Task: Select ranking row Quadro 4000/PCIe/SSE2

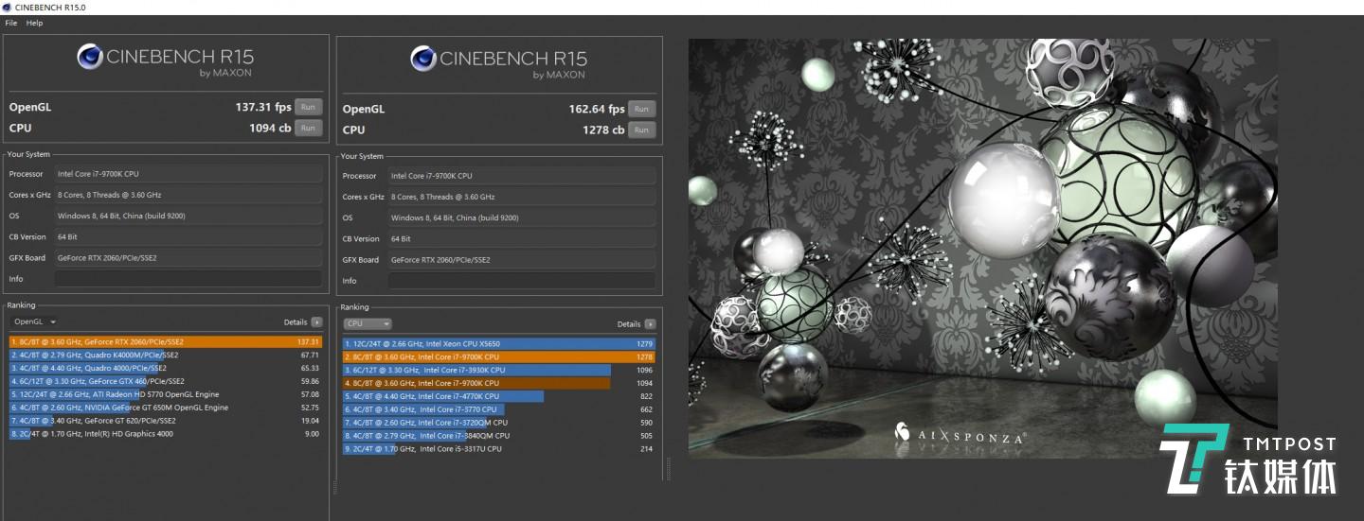Action: point(166,368)
